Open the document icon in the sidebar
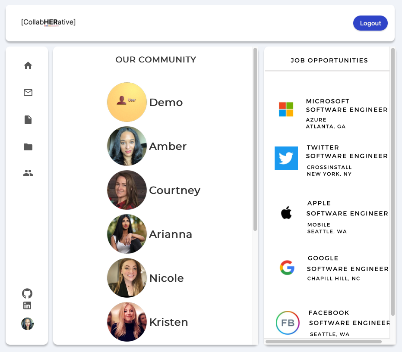The width and height of the screenshot is (402, 352). 28,120
